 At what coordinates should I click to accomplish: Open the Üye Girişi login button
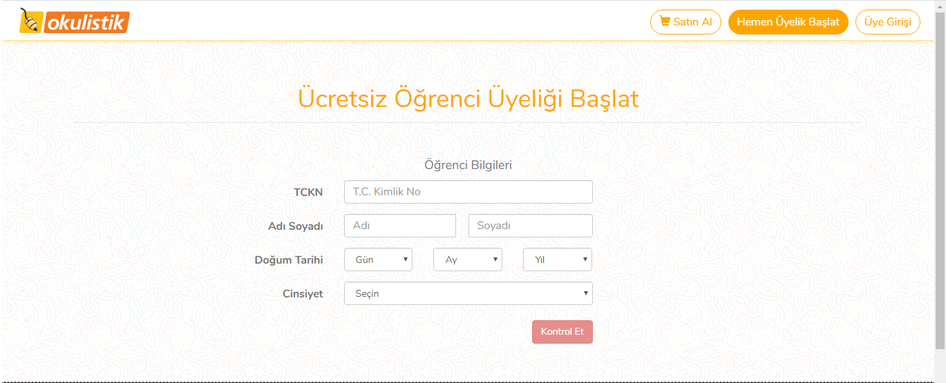tap(888, 22)
